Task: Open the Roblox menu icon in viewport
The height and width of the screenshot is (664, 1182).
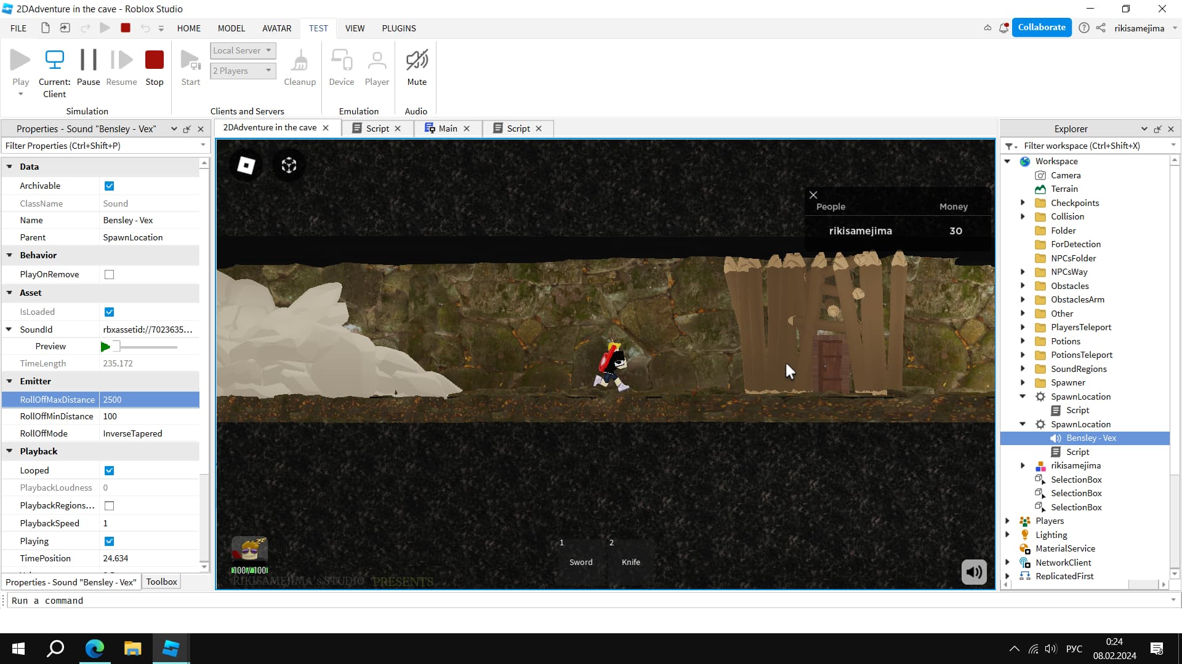Action: tap(246, 165)
